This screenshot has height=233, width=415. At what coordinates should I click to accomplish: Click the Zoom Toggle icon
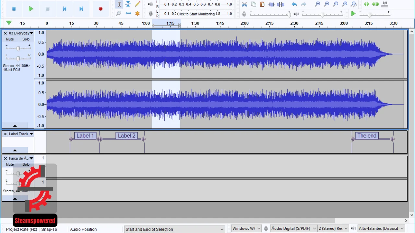pos(354,4)
